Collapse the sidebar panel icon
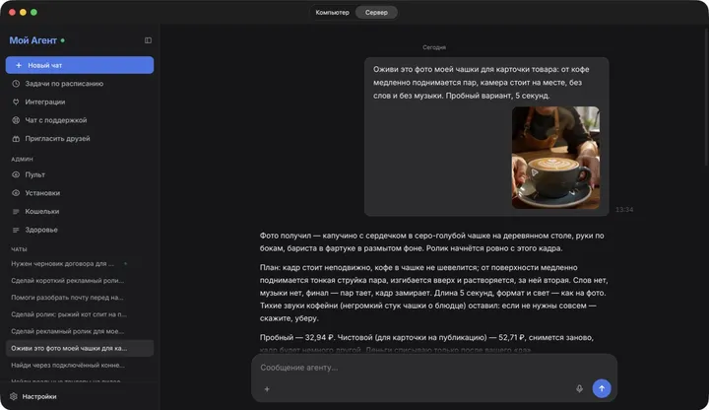This screenshot has height=410, width=709. (148, 40)
